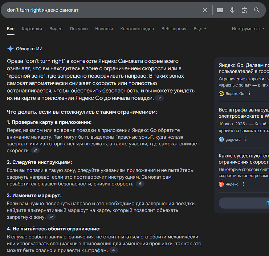The image size is (269, 256).
Task: Open image search with the camera lens icon
Action: point(245,10)
